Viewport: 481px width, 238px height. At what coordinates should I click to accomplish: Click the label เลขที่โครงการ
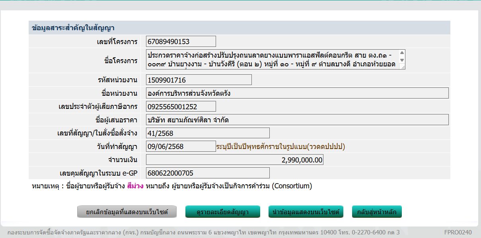(117, 42)
